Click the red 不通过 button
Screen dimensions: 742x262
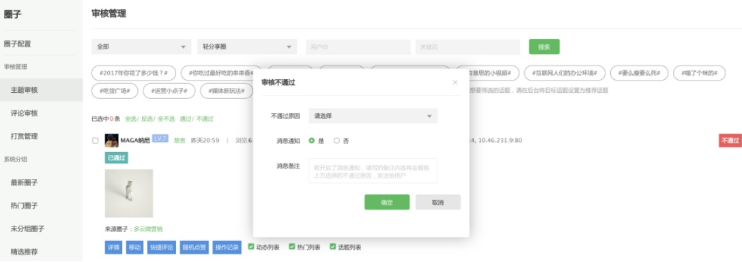730,141
